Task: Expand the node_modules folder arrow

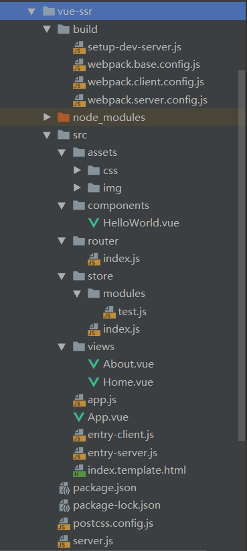Action: [47, 117]
